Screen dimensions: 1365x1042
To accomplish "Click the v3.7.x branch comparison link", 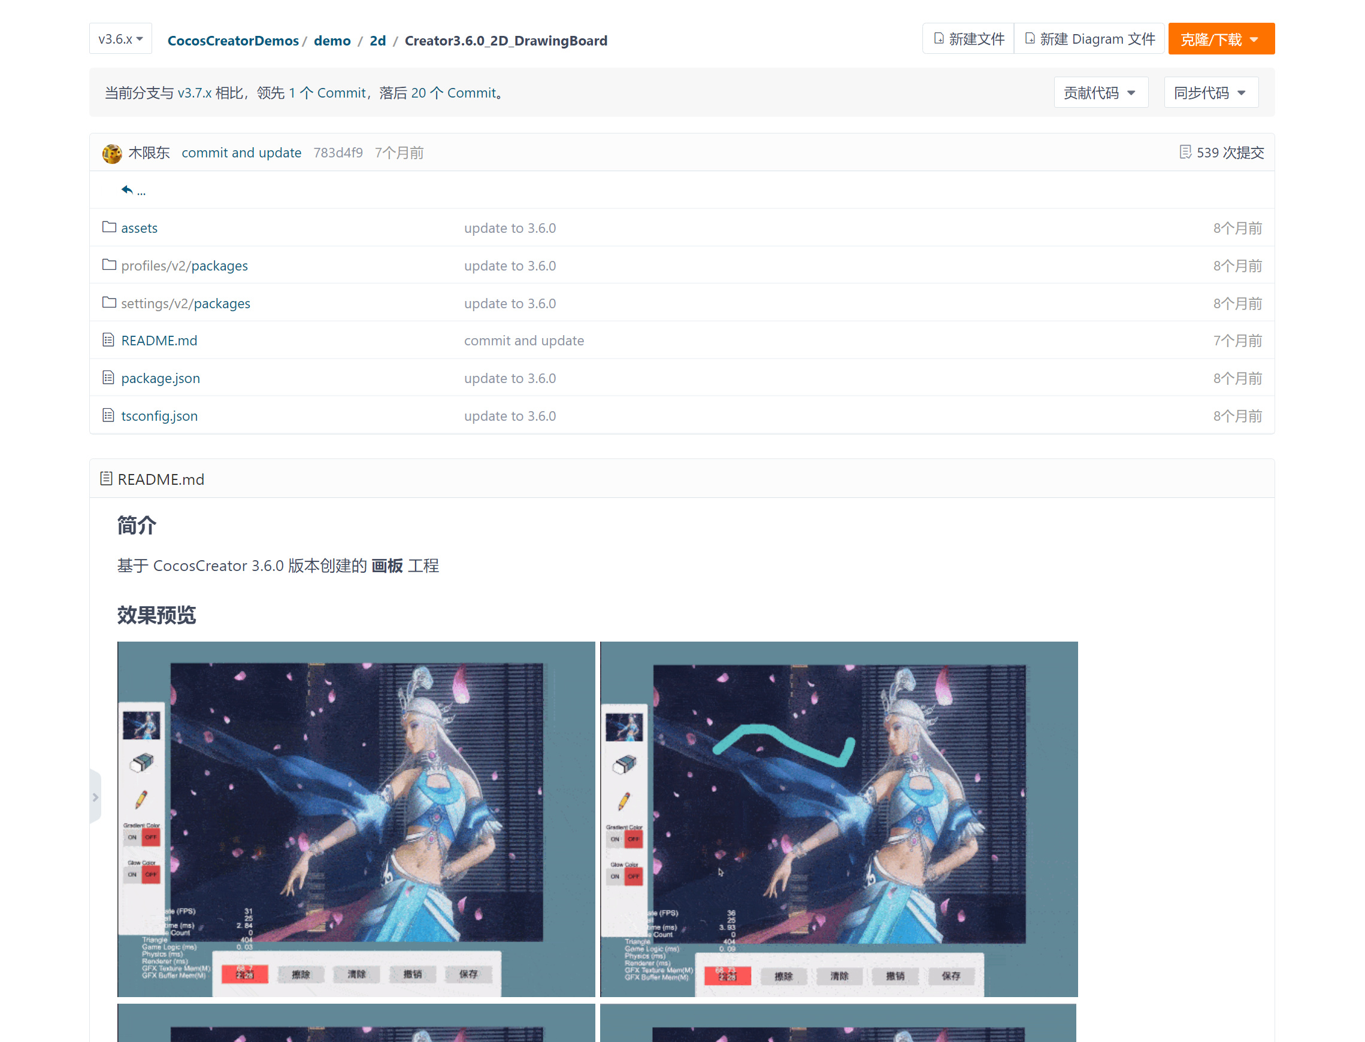I will [194, 93].
